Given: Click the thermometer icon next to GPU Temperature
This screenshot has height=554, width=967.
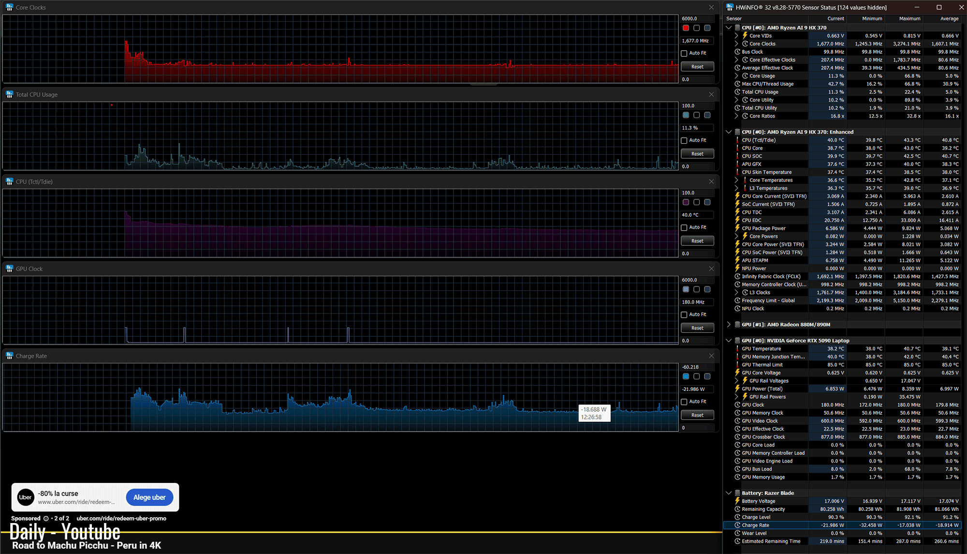Looking at the screenshot, I should [737, 349].
